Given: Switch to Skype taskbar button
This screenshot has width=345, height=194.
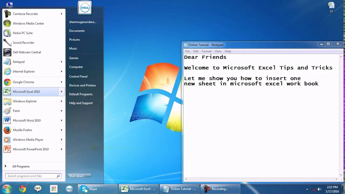Looking at the screenshot, I should point(98,189).
